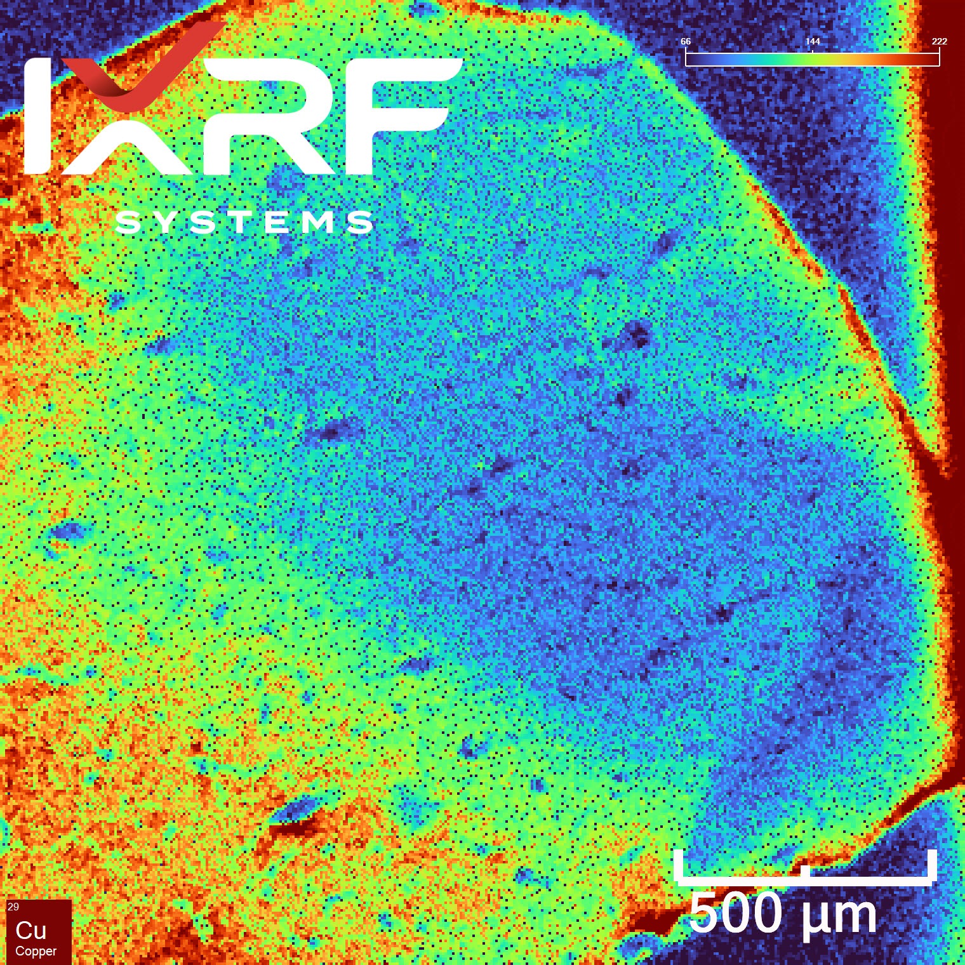Click the color scale minimum value 66
This screenshot has width=965, height=965.
(x=686, y=41)
